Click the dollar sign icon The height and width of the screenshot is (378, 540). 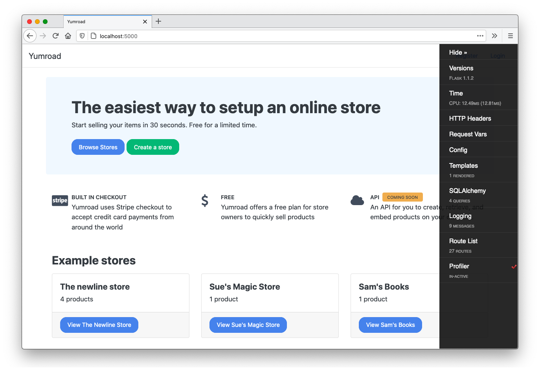pos(205,200)
